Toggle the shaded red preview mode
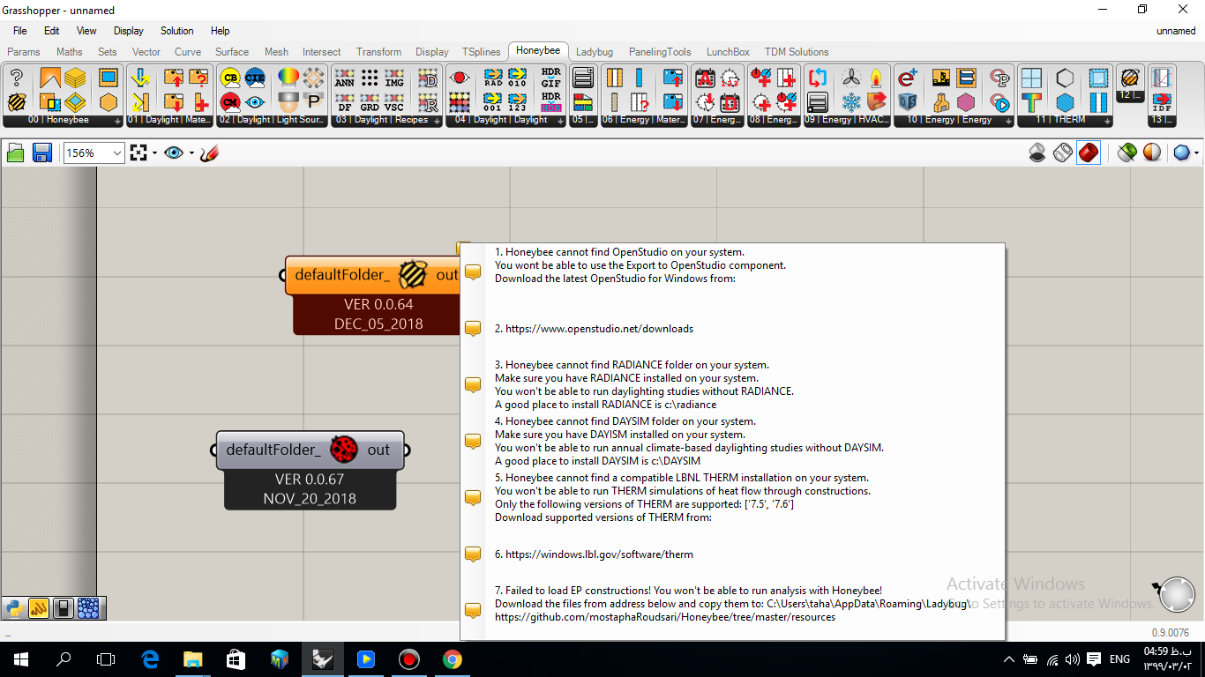The height and width of the screenshot is (677, 1205). pyautogui.click(x=1089, y=153)
